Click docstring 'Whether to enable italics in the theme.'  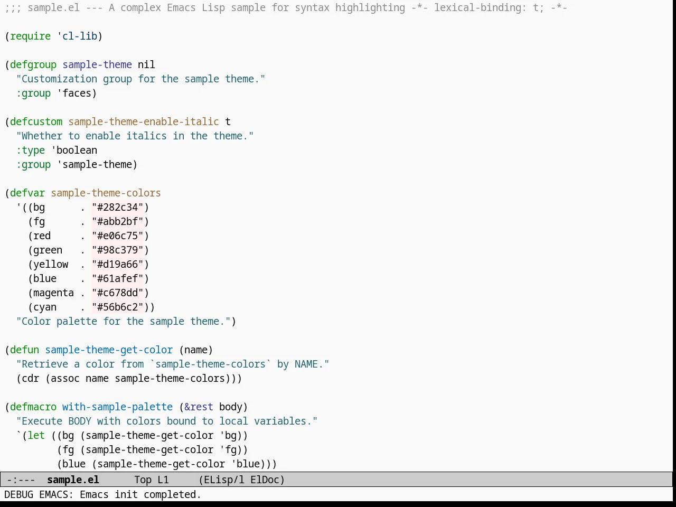coord(135,136)
